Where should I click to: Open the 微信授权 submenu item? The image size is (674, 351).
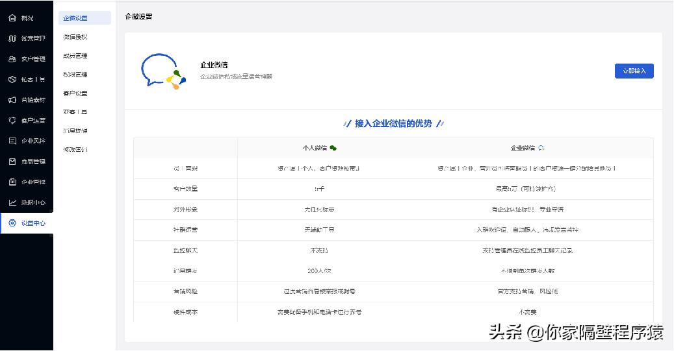tap(75, 37)
